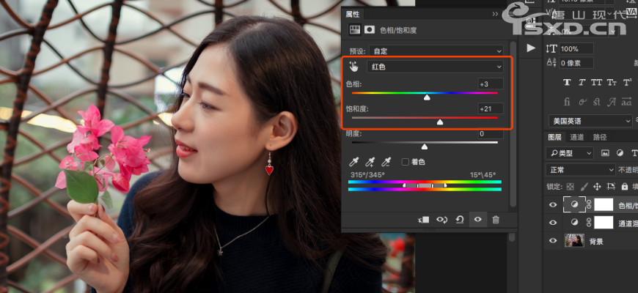Delete the adjustment layer via trash icon

tap(496, 219)
